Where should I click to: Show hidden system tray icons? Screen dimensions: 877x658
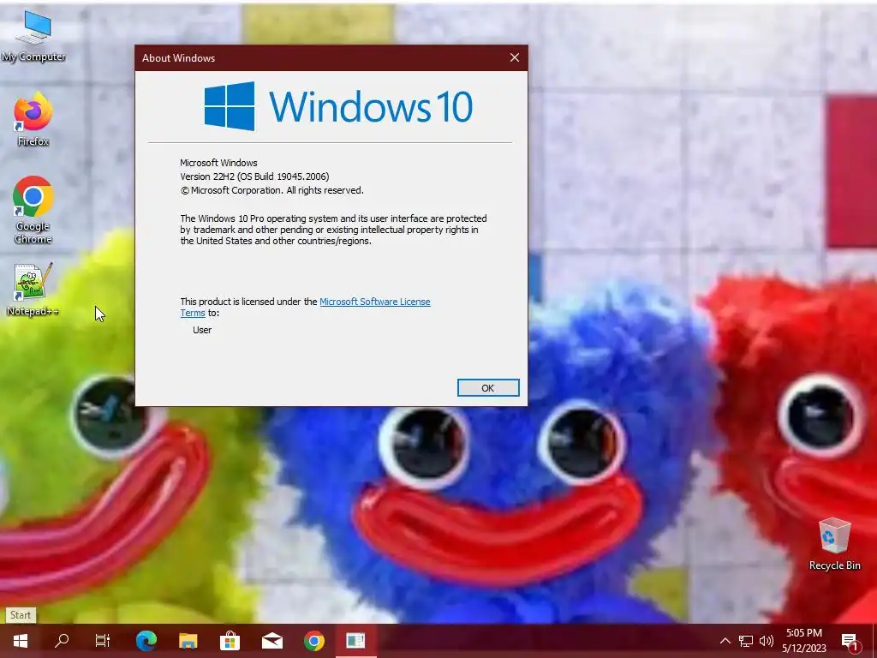[x=725, y=641]
